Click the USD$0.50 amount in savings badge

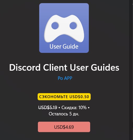[79, 97]
